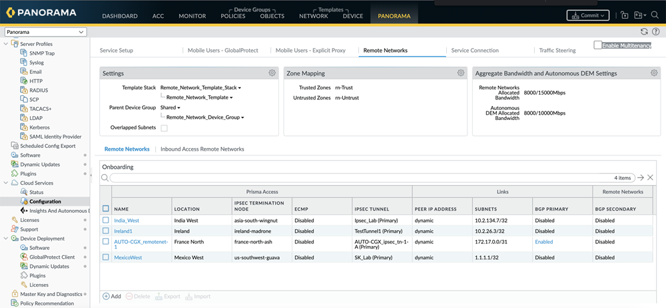Click the refresh icon below Commit
Screen dimensions: 666x308
[644, 31]
